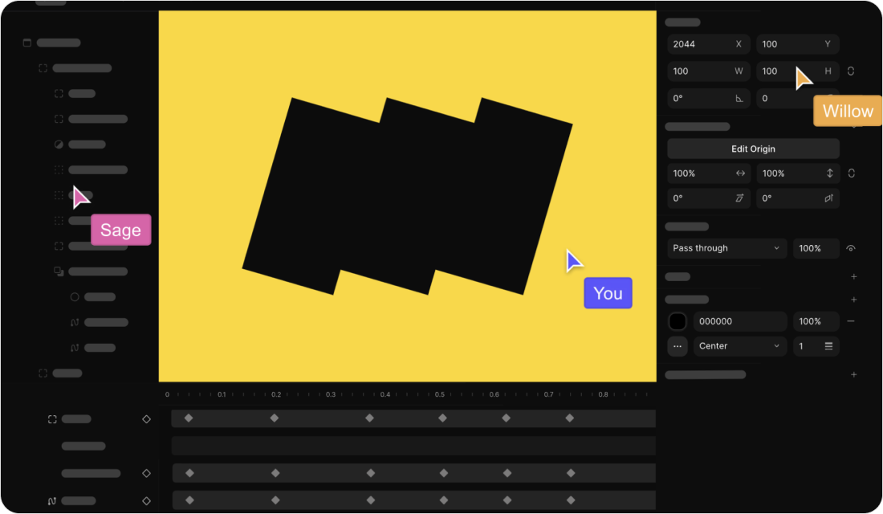This screenshot has width=883, height=514.
Task: Open the Center stroke alignment dropdown
Action: coord(739,346)
